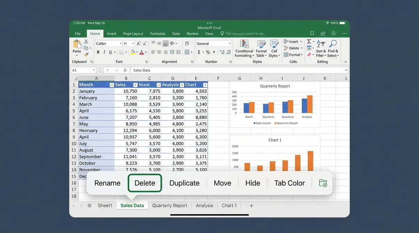Toggle align text left

153,52
